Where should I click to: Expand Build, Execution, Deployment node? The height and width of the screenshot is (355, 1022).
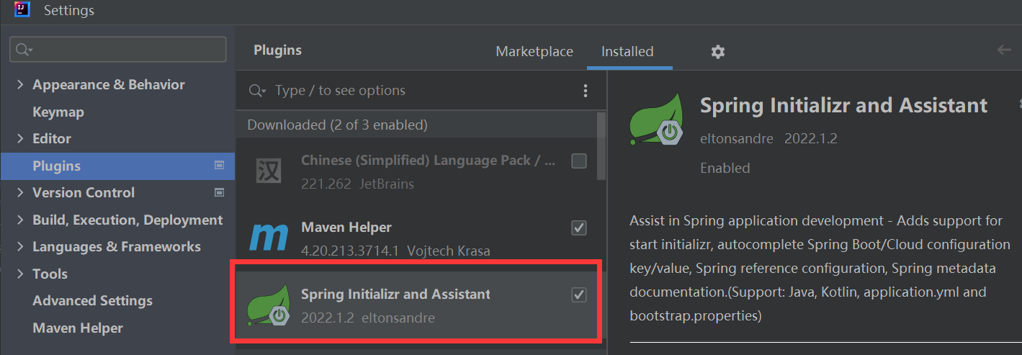pyautogui.click(x=19, y=220)
